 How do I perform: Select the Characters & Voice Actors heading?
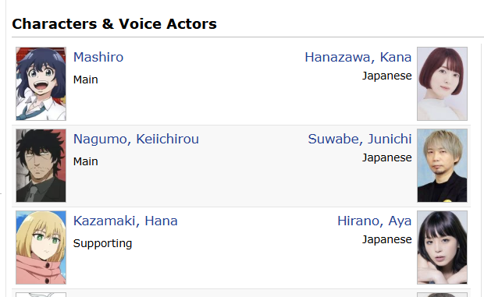pos(114,23)
